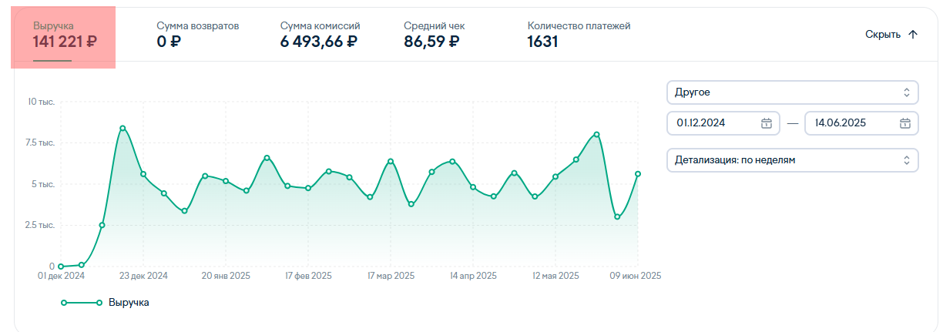Image resolution: width=943 pixels, height=332 pixels.
Task: Click the 6 493,66 ₽ commission value
Action: (x=319, y=42)
